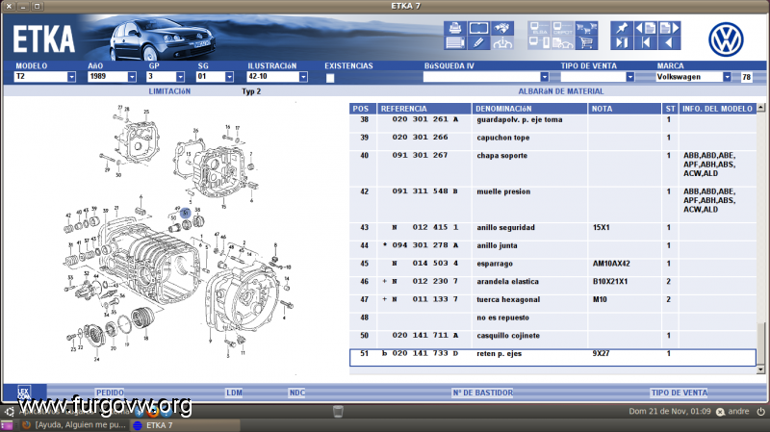The image size is (770, 432).
Task: Open the Marca dropdown showing Volkswagen
Action: (727, 77)
